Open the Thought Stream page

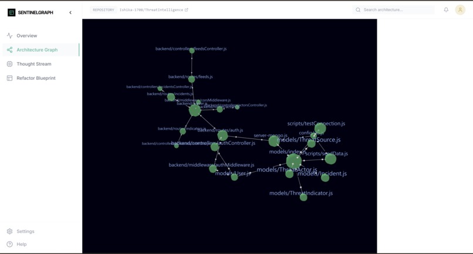[x=40, y=64]
